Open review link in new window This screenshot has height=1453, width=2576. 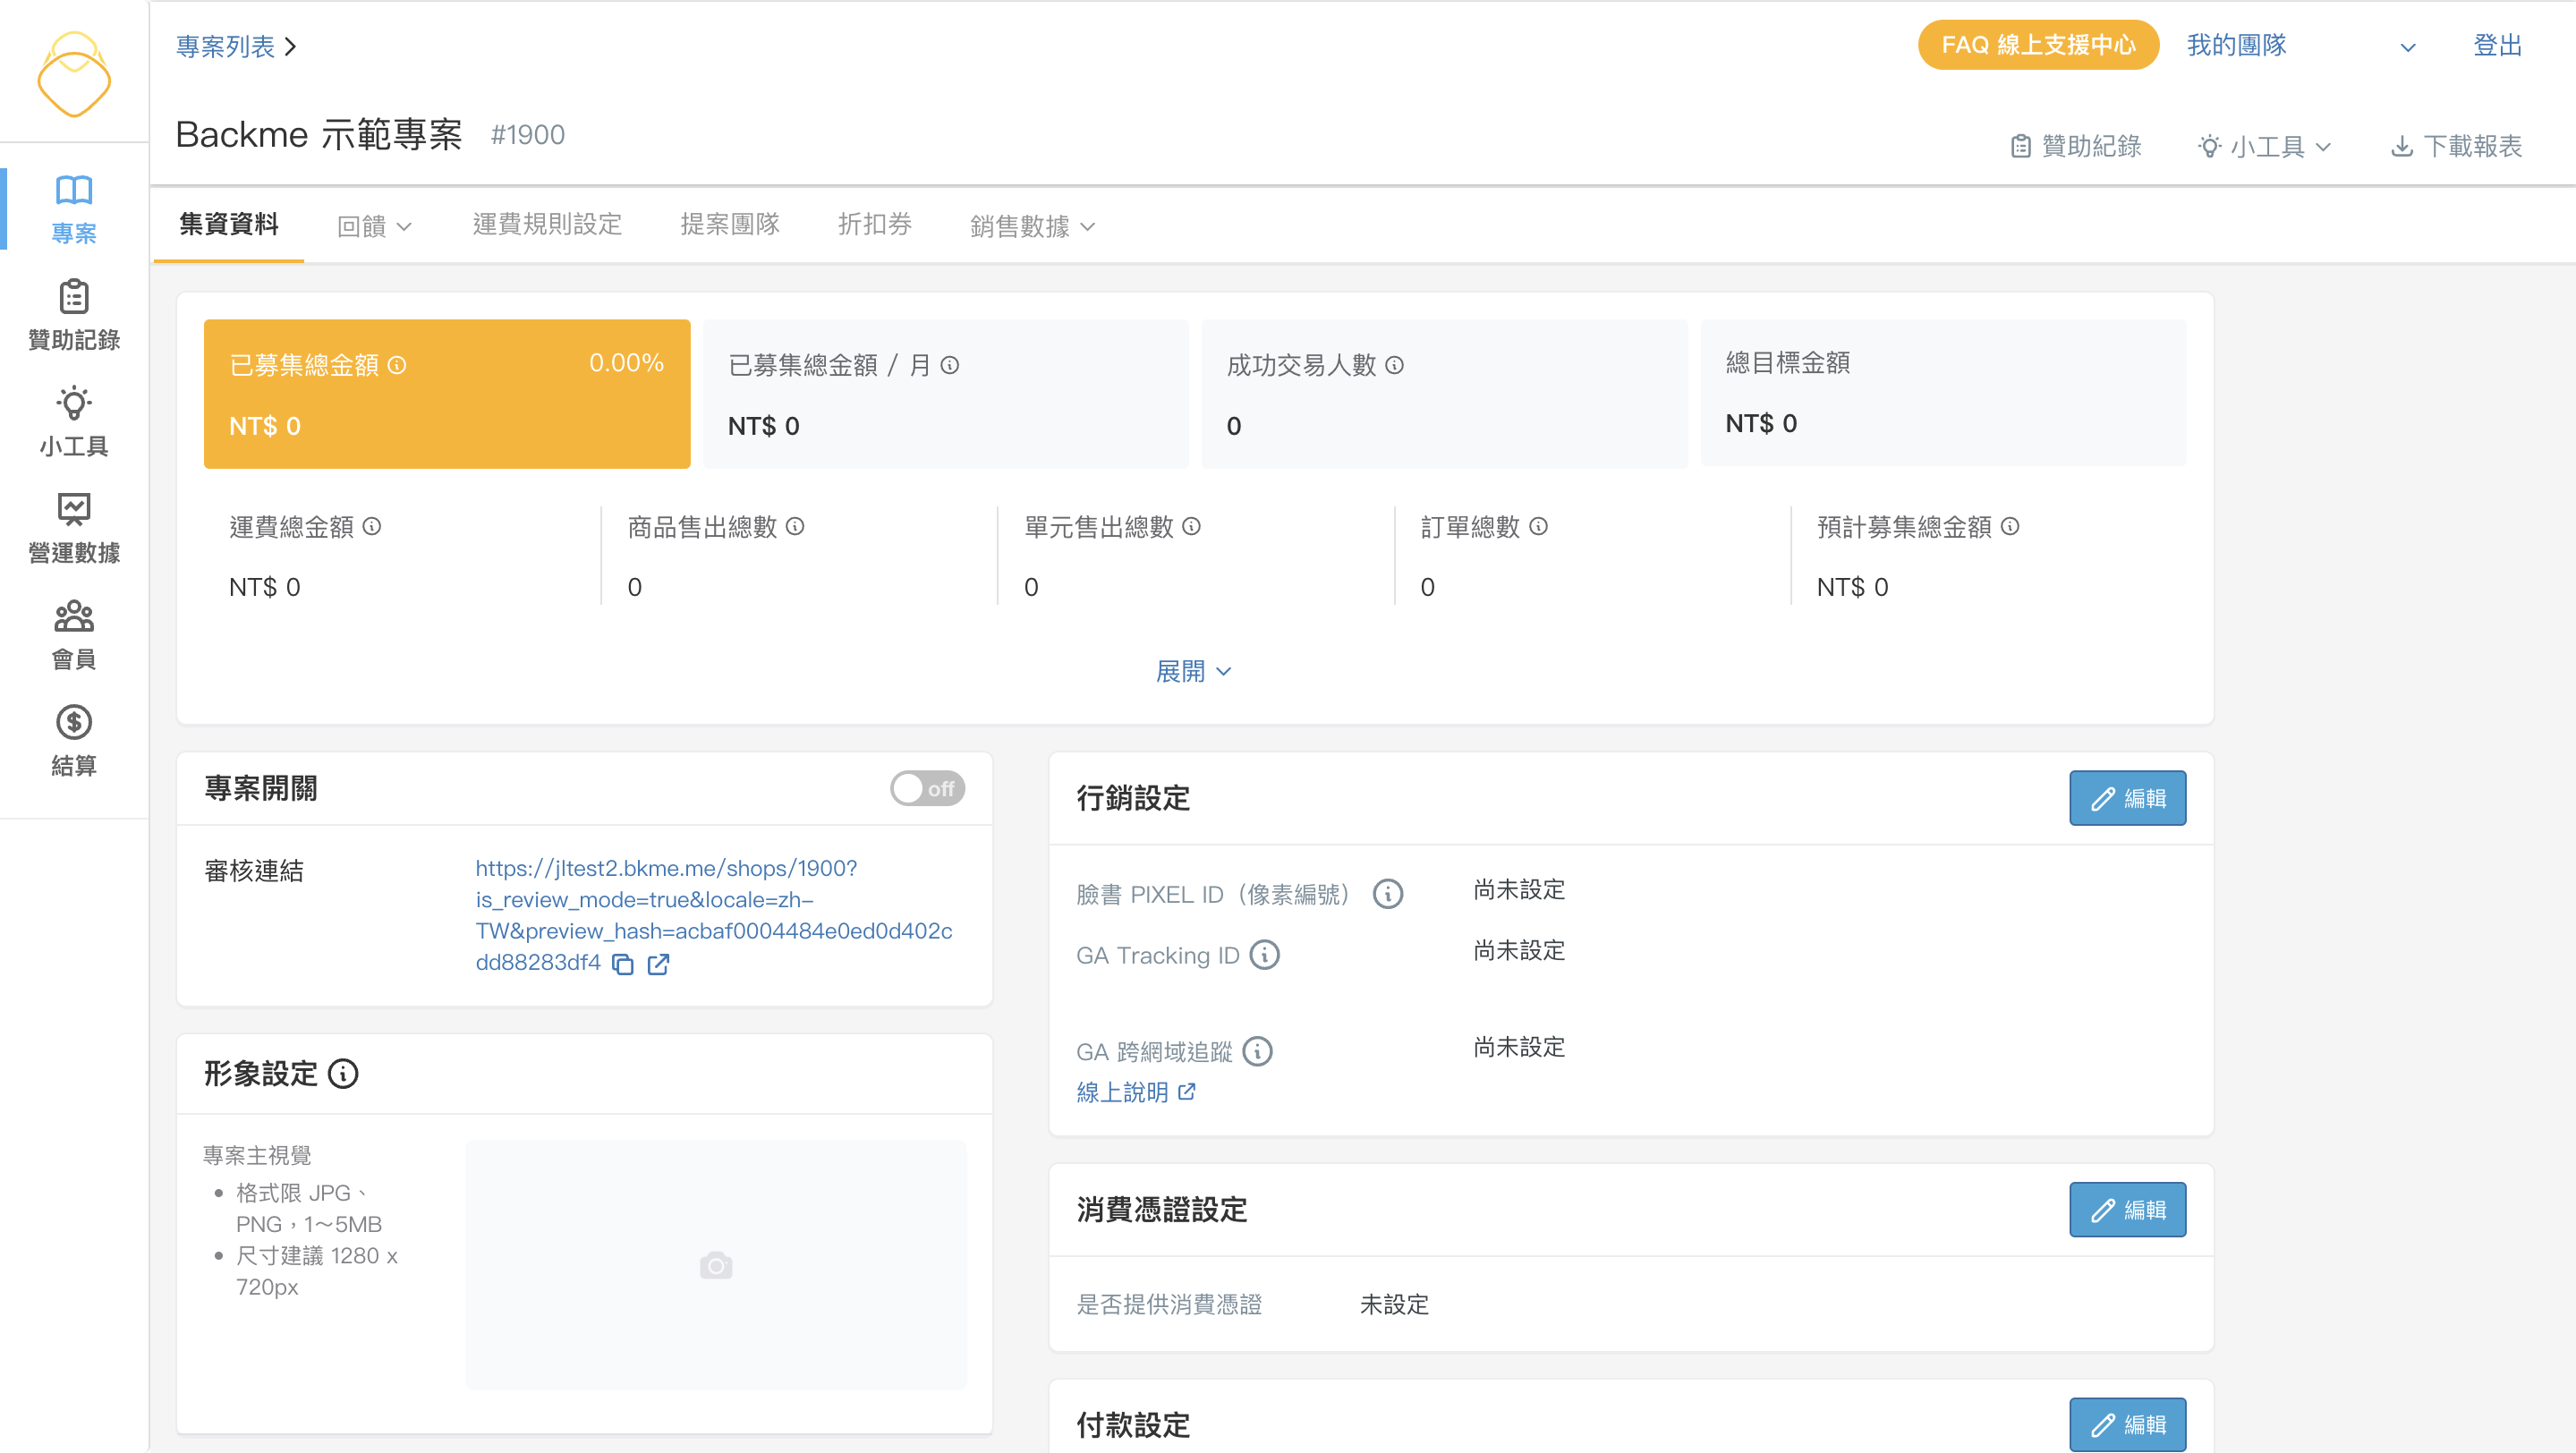tap(658, 964)
